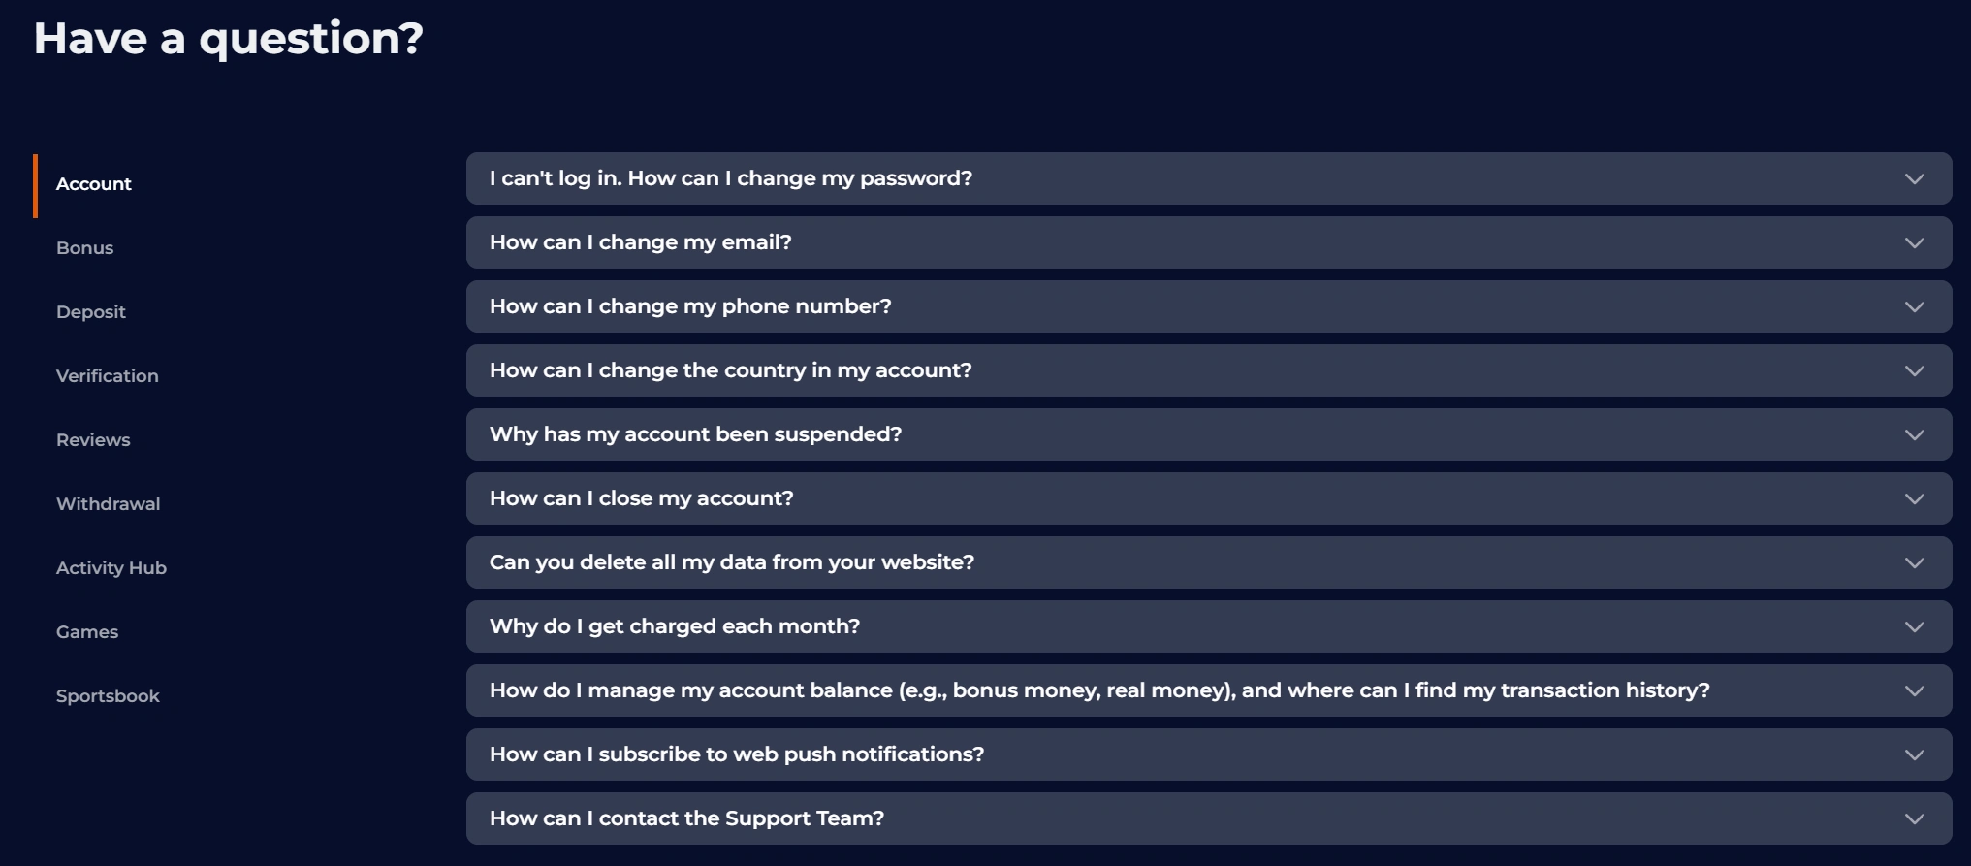
Task: Expand the monthly charges question
Action: (1210, 625)
